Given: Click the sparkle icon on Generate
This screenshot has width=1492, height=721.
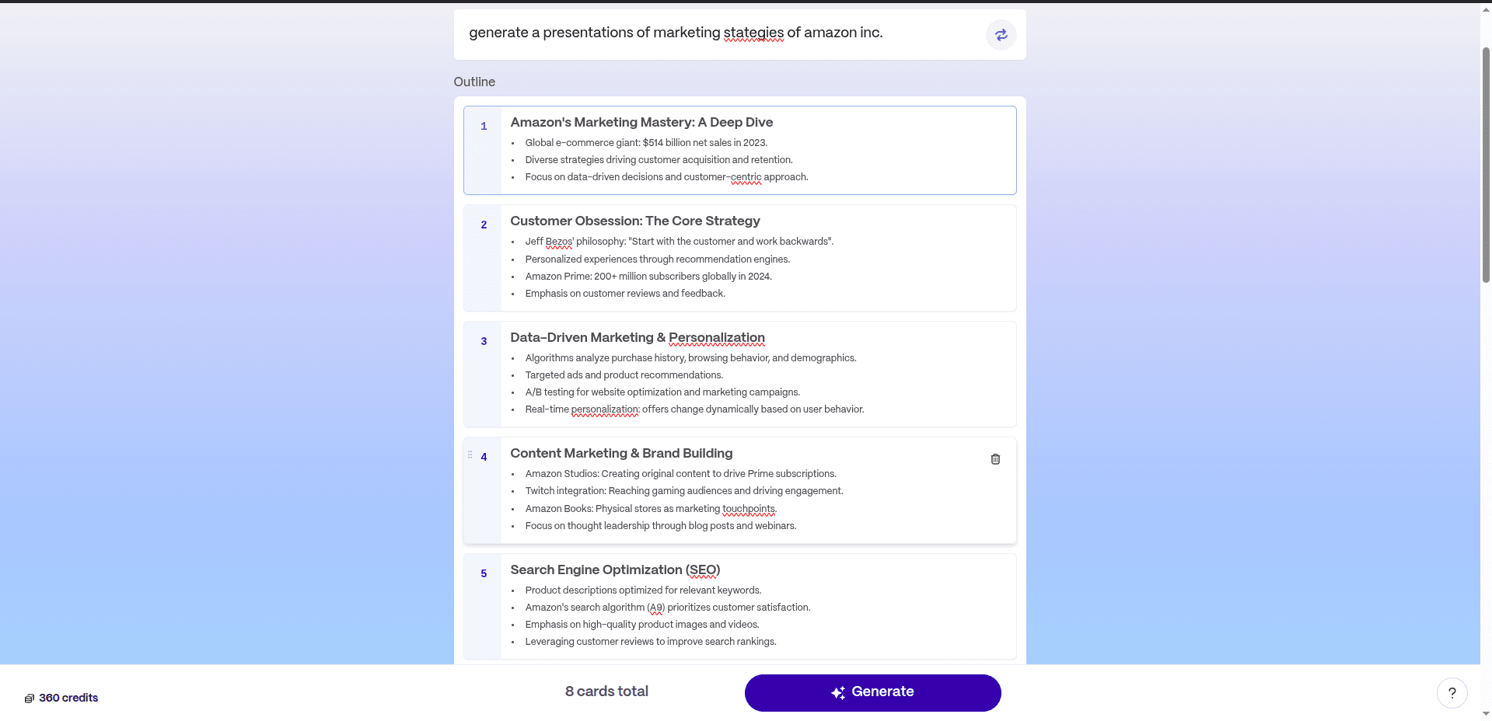Looking at the screenshot, I should coord(838,692).
